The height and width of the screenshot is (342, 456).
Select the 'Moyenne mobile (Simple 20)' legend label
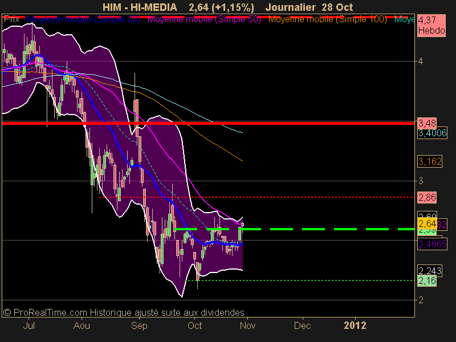coord(83,19)
